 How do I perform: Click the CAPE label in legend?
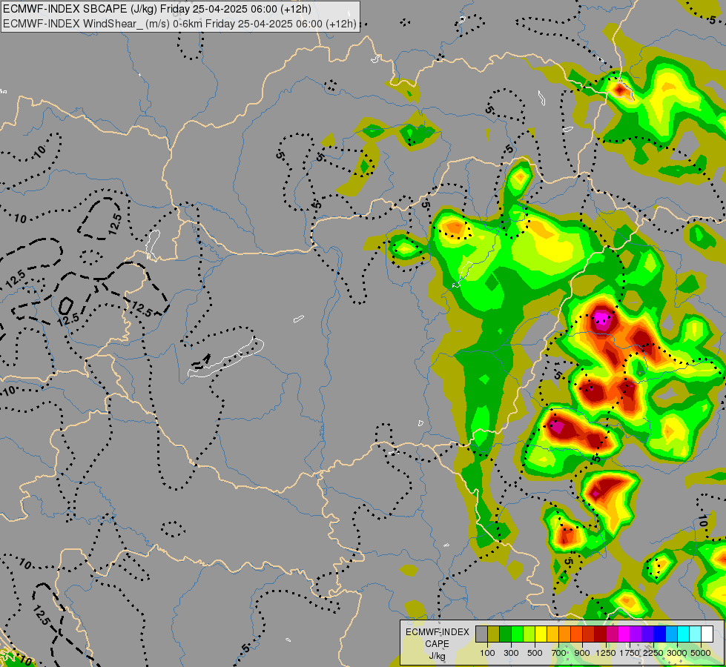click(437, 644)
